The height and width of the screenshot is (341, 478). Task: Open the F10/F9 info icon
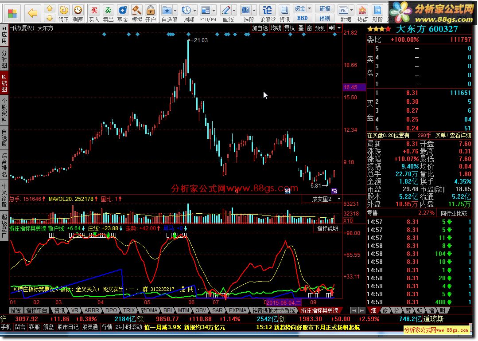[206, 10]
